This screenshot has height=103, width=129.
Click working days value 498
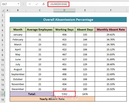click(x=64, y=74)
